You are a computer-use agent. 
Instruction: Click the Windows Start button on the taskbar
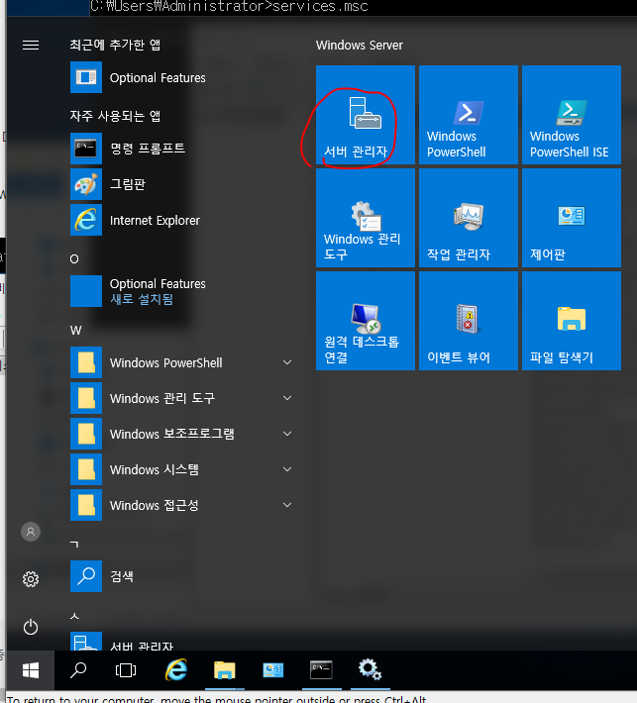coord(31,670)
